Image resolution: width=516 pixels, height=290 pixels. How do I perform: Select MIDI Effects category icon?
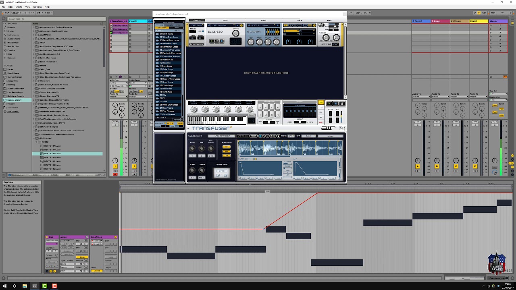point(5,42)
